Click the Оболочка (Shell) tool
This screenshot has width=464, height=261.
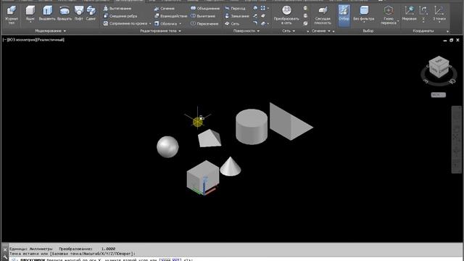click(166, 23)
